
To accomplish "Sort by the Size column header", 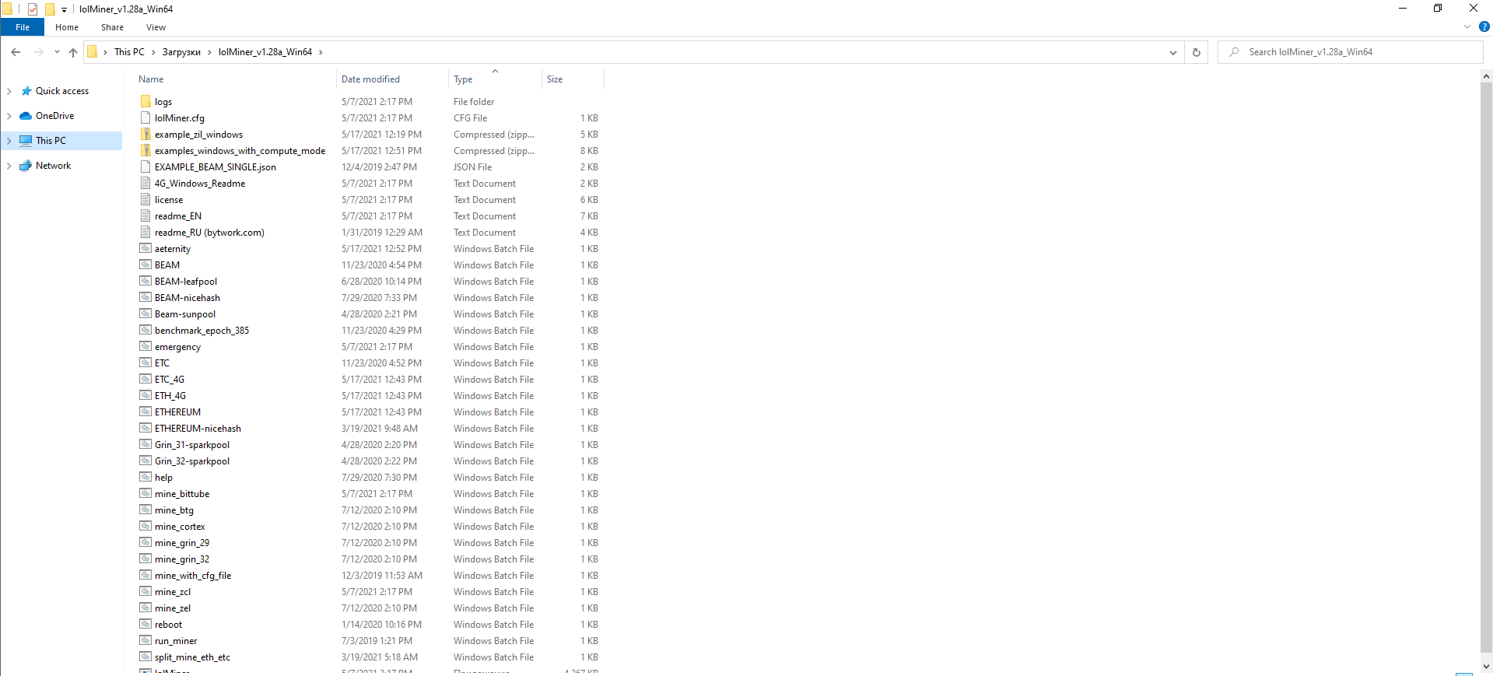I will tap(555, 79).
